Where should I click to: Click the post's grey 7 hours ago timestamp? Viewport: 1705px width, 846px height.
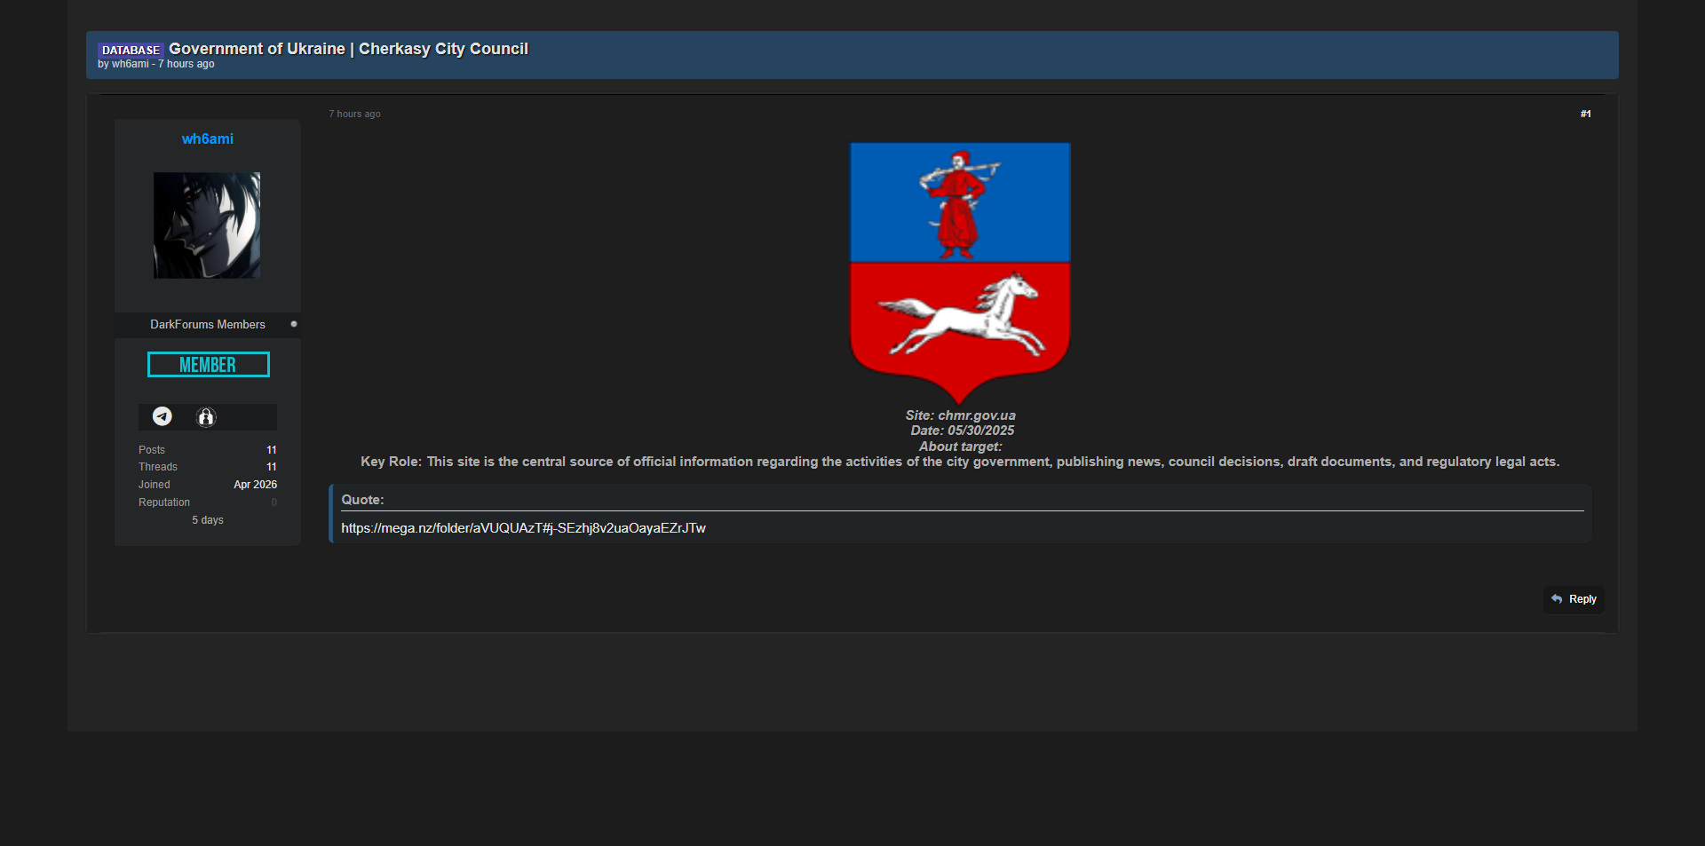pos(354,115)
